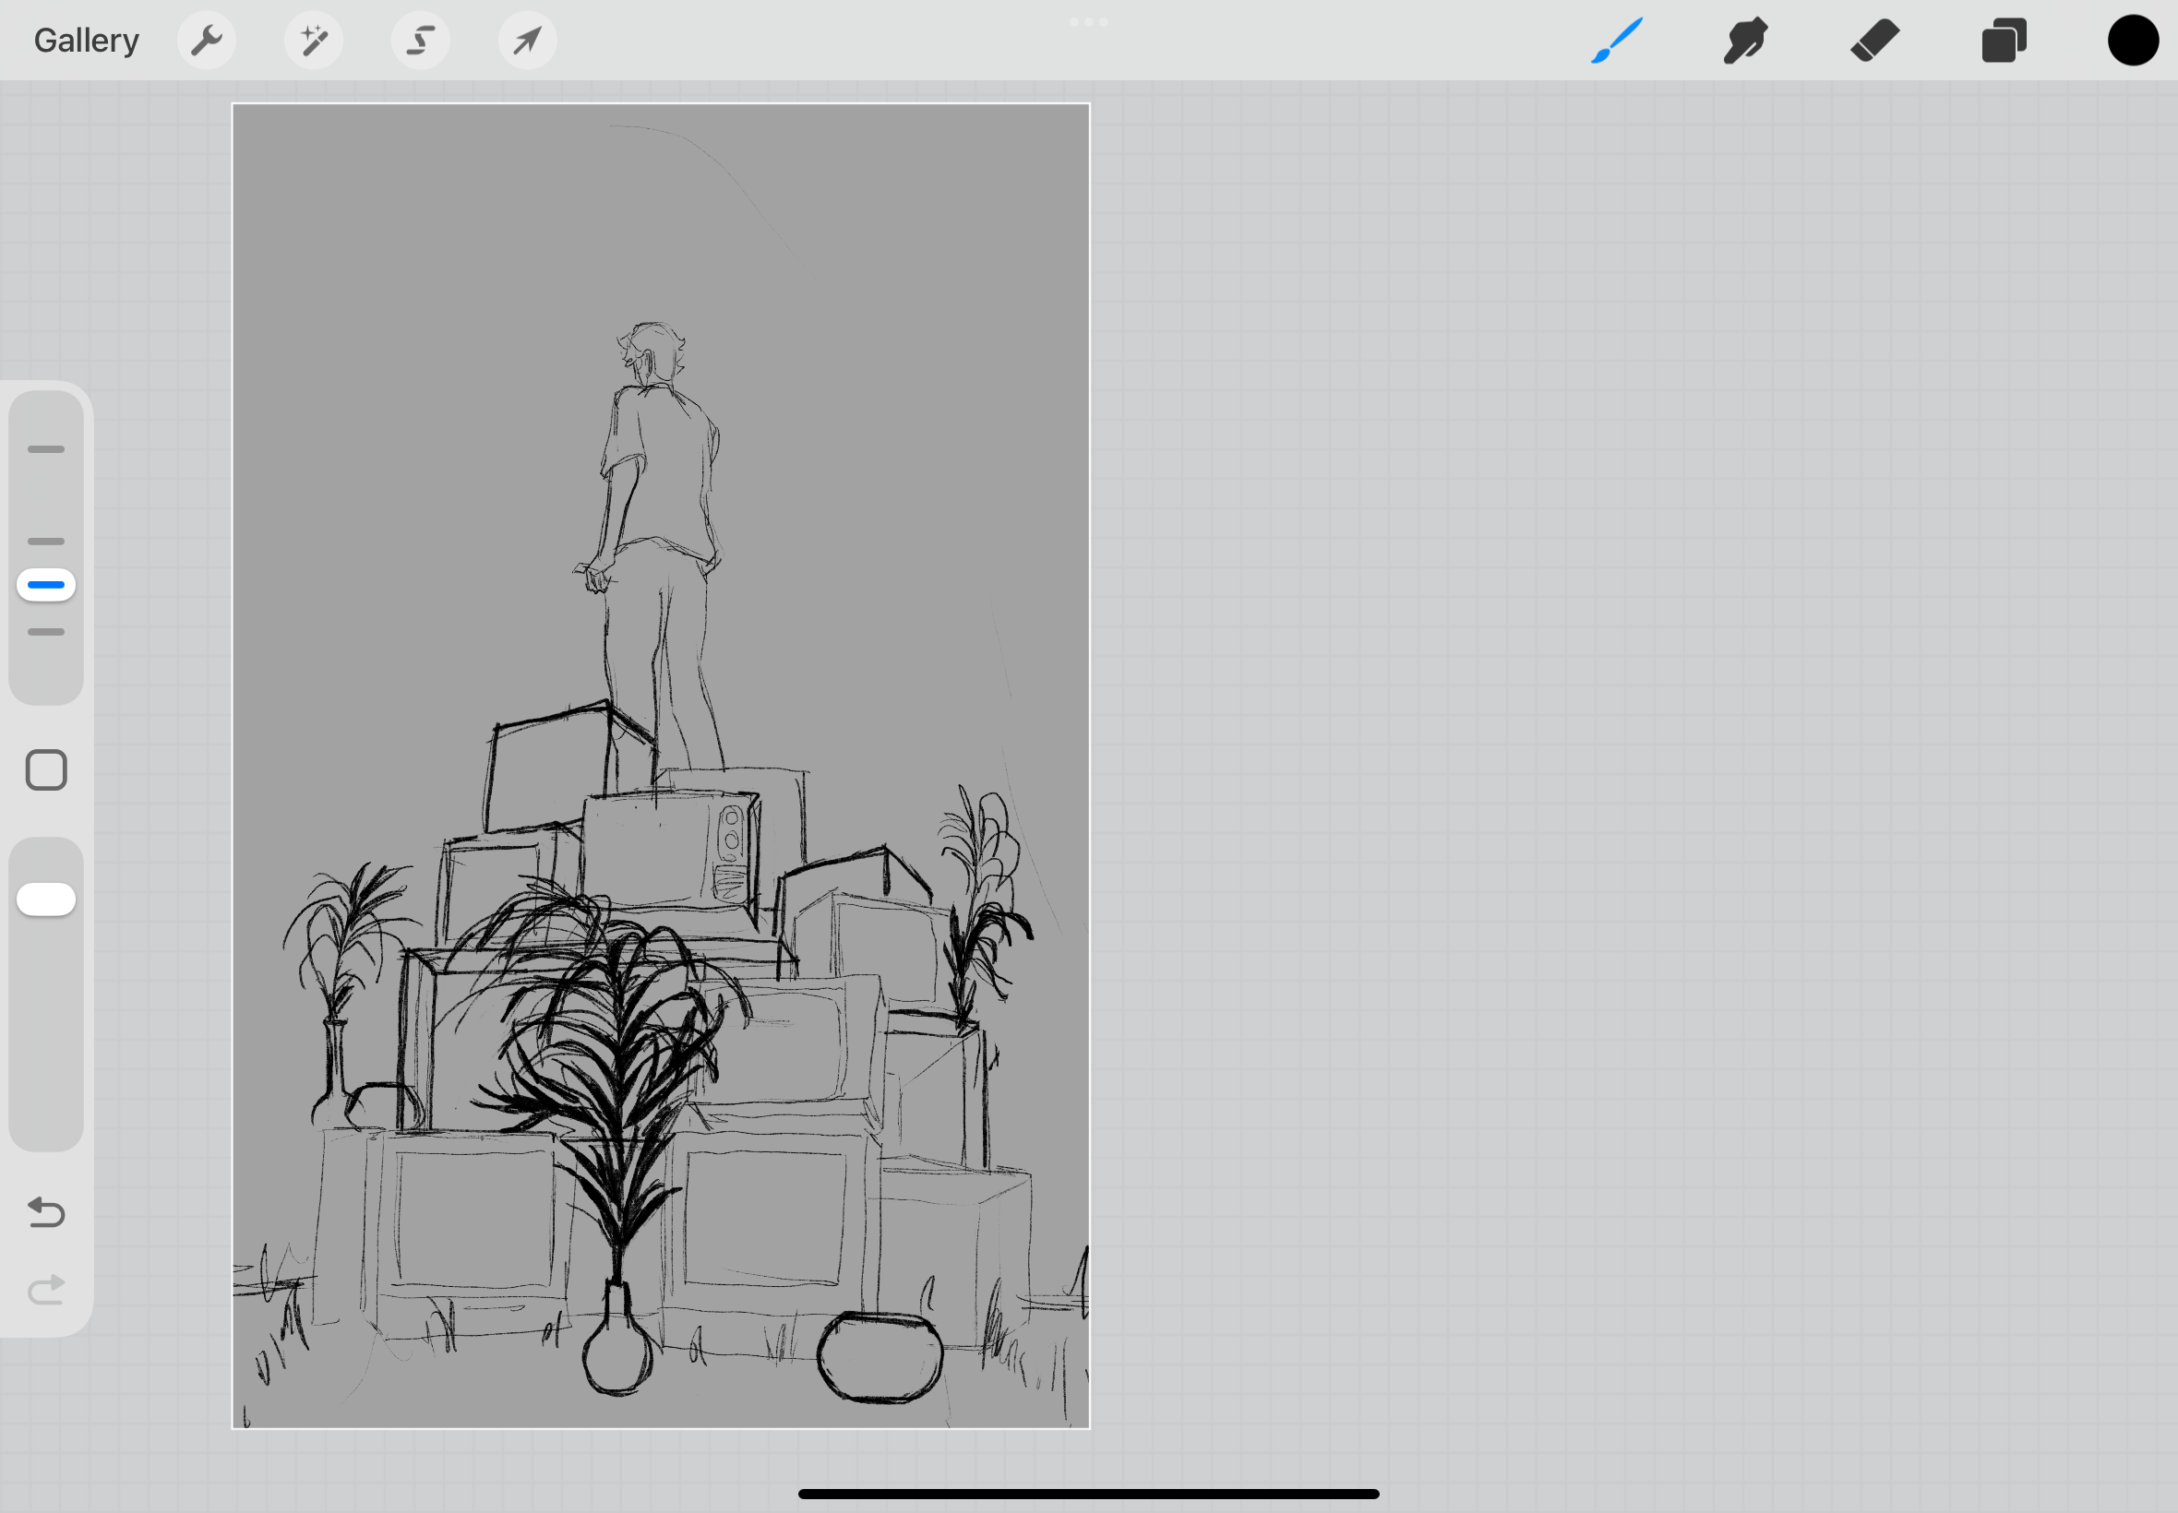Redo with the greyed arrow
Screen dimensions: 2178x1513
point(46,1289)
